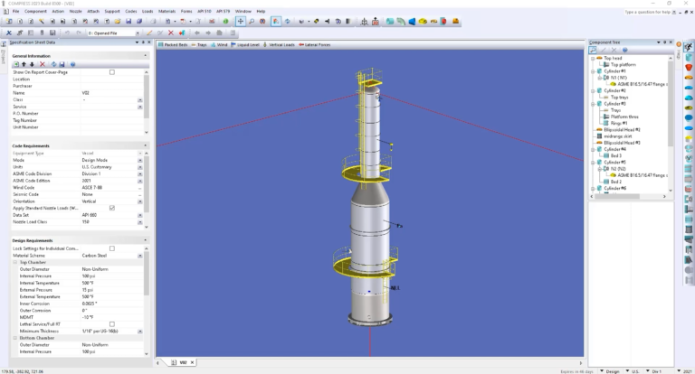Image resolution: width=695 pixels, height=374 pixels.
Task: Add a cylinder from top toolbar
Action: [390, 22]
